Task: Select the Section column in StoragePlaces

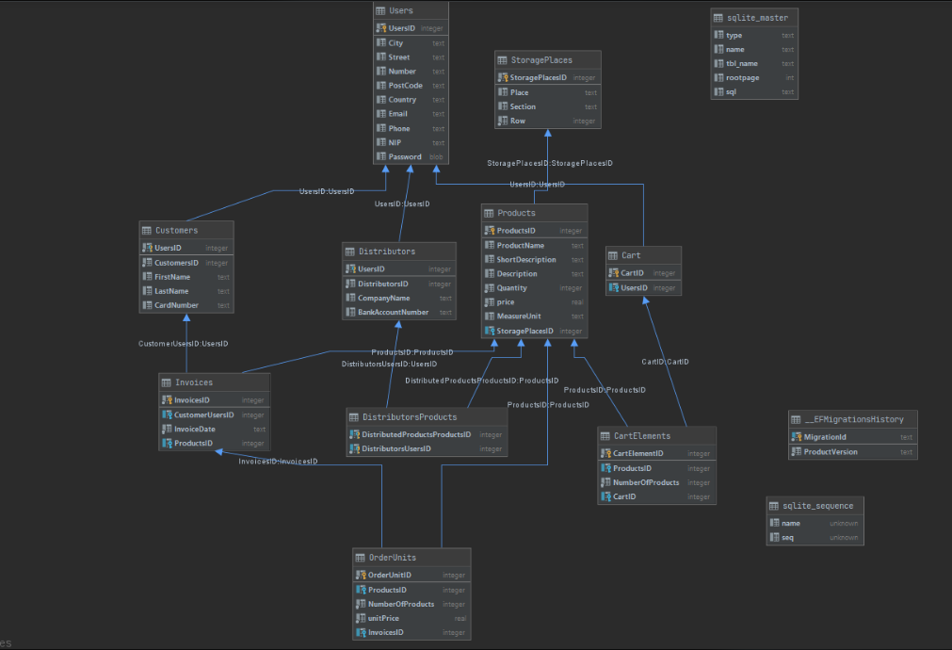Action: [548, 106]
